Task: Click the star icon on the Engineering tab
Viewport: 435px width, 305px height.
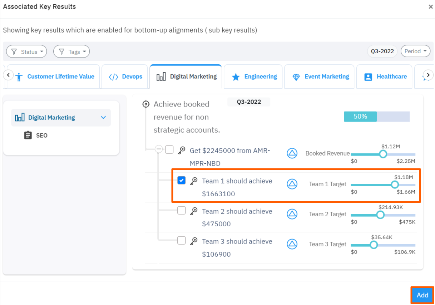Action: pyautogui.click(x=236, y=76)
